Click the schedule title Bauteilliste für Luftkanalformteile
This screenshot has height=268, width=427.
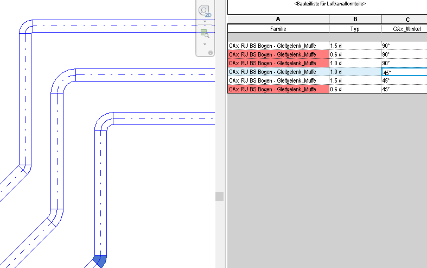(x=326, y=4)
